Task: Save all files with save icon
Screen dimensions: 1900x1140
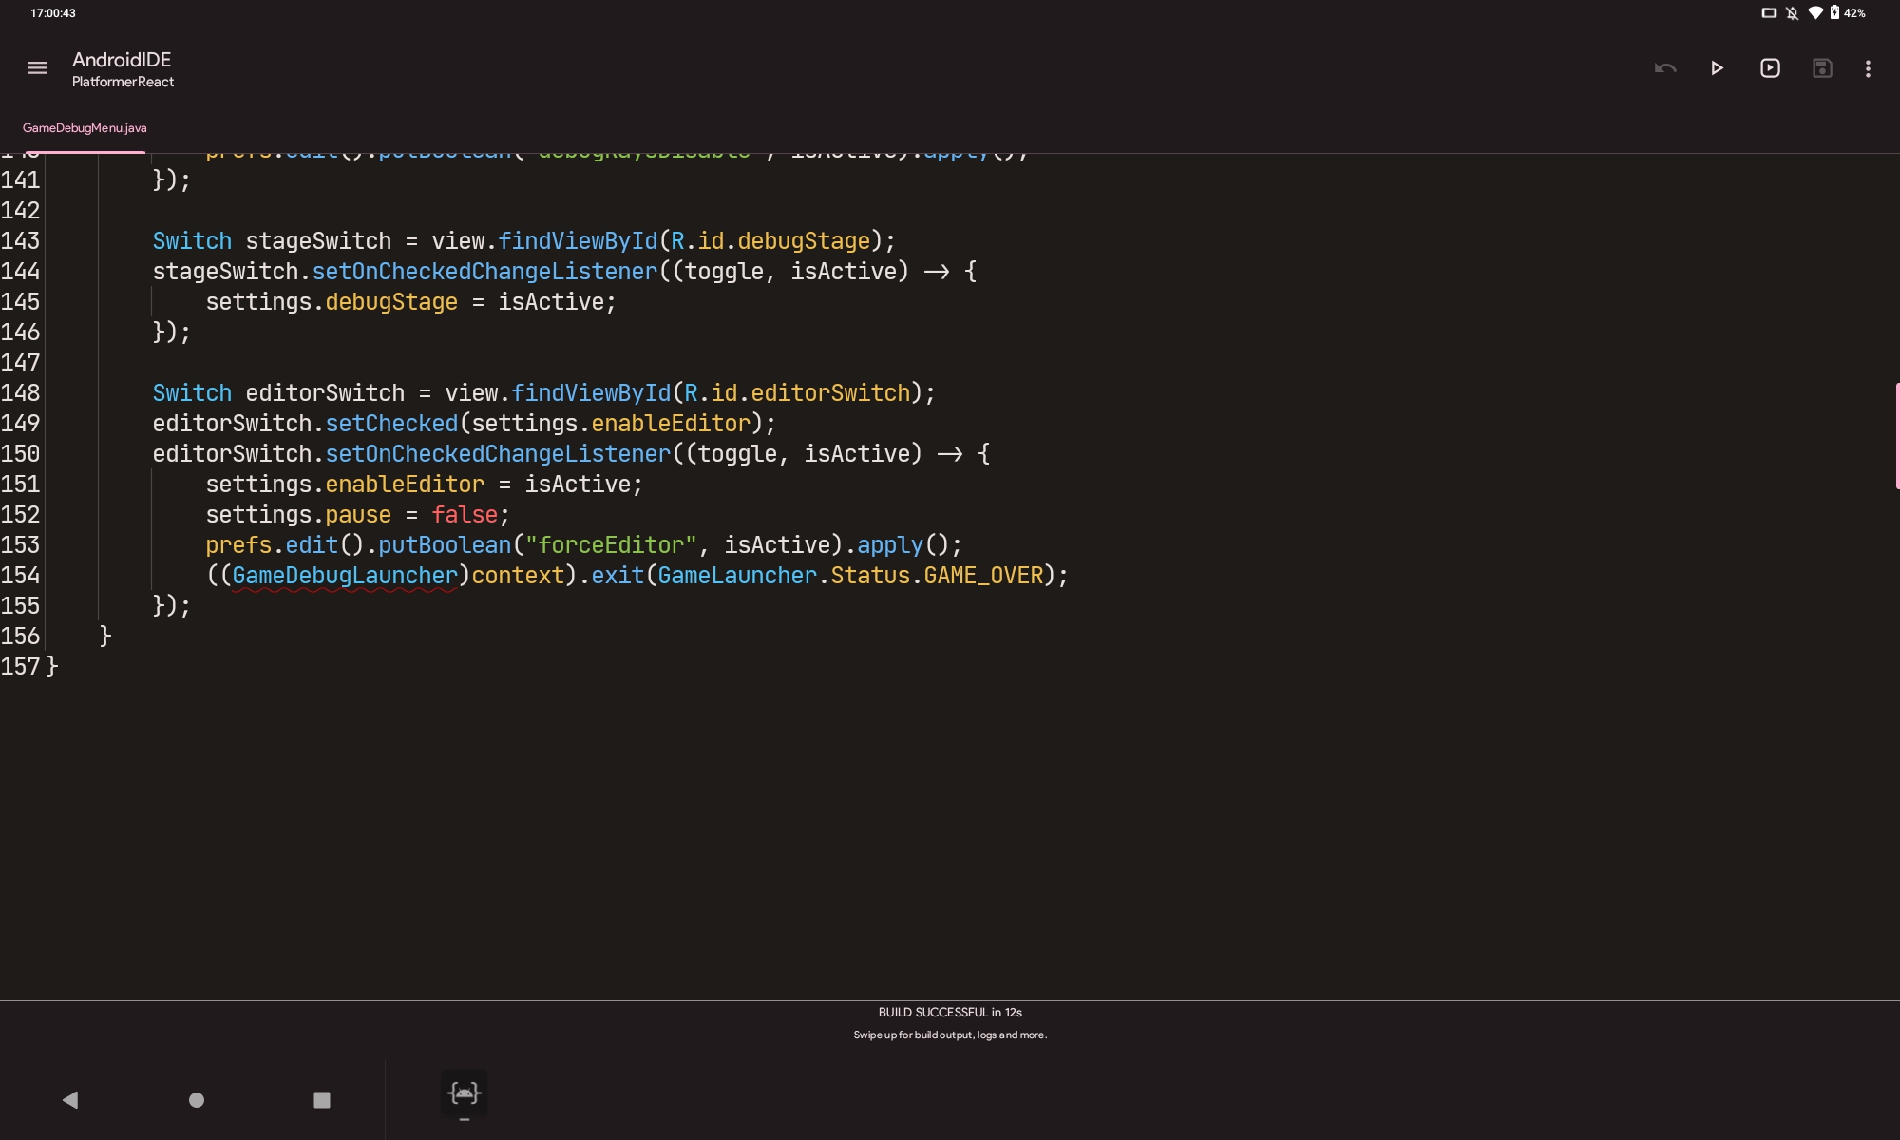Action: (x=1822, y=67)
